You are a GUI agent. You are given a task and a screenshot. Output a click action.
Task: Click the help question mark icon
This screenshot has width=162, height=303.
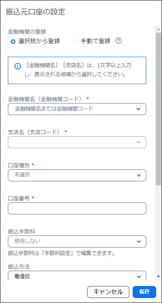(x=119, y=41)
